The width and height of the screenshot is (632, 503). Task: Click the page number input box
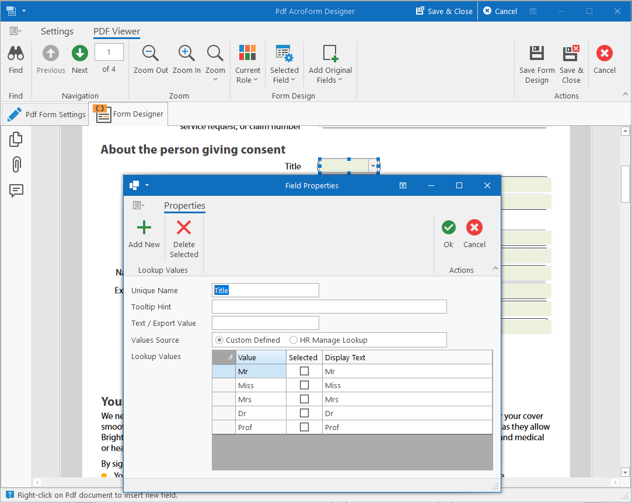pyautogui.click(x=109, y=52)
